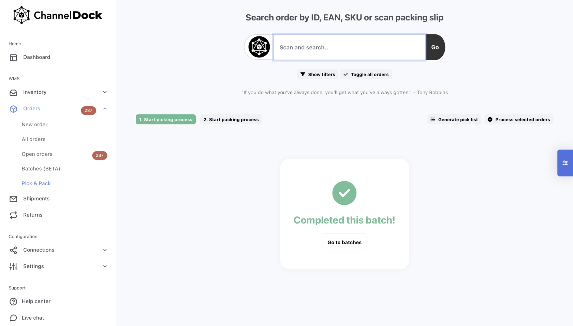Image resolution: width=573 pixels, height=326 pixels.
Task: Click the Returns arrows icon
Action: pos(13,215)
